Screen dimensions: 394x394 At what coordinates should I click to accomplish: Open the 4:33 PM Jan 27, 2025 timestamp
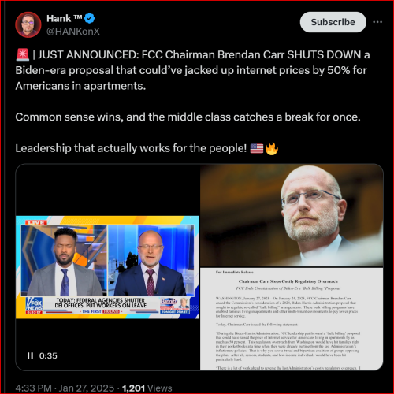[x=65, y=388]
